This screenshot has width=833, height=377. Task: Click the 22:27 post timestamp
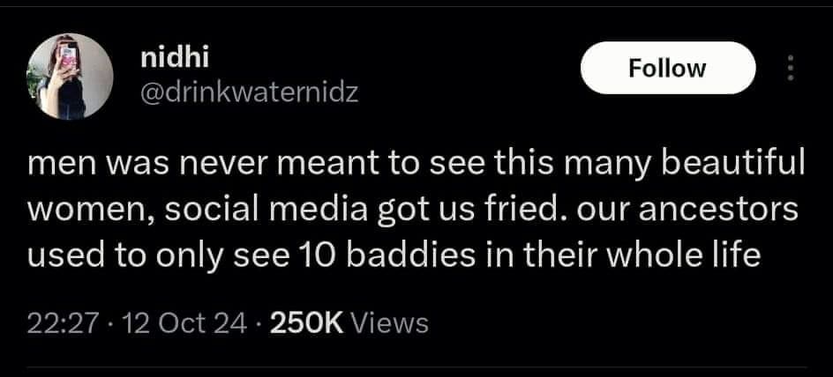[61, 324]
